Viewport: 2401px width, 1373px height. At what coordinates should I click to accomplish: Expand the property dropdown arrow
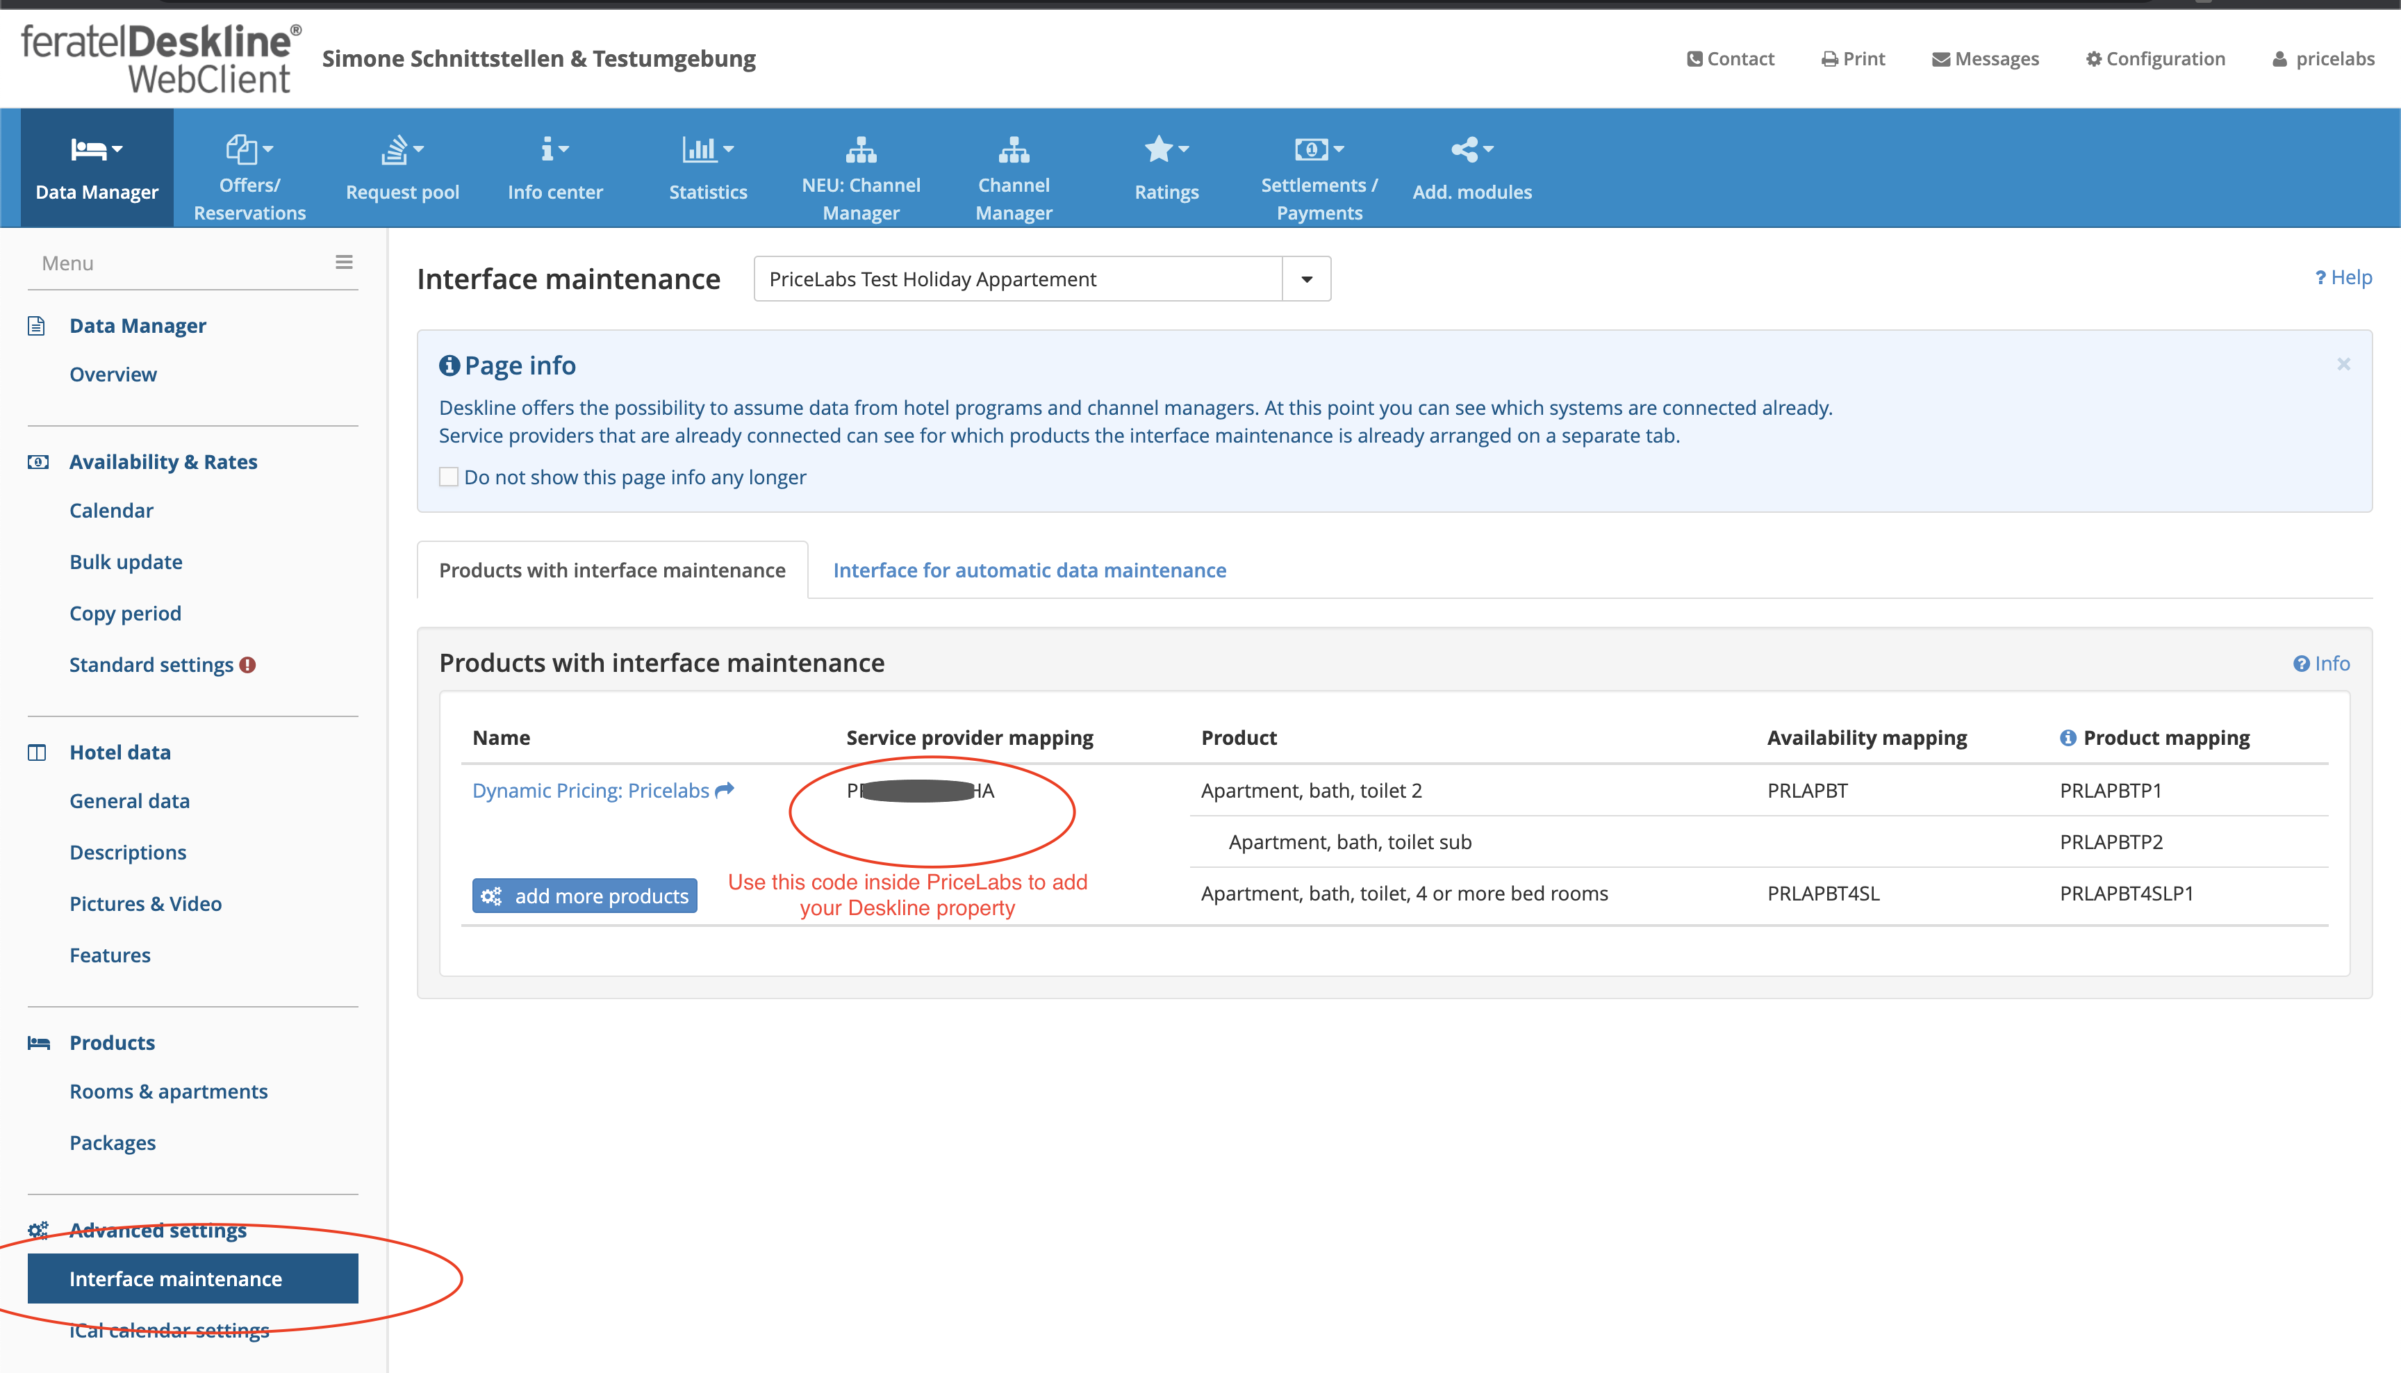point(1307,279)
